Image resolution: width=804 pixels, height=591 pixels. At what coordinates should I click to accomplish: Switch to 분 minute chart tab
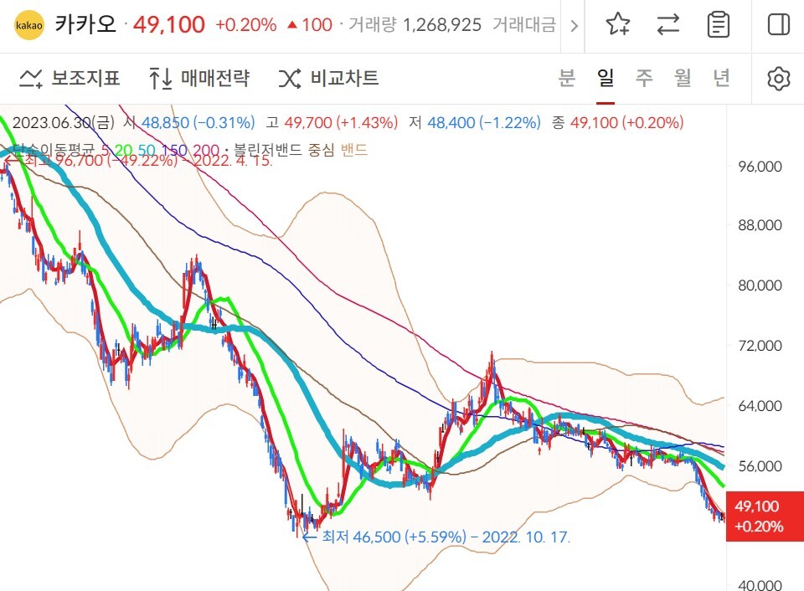point(567,78)
